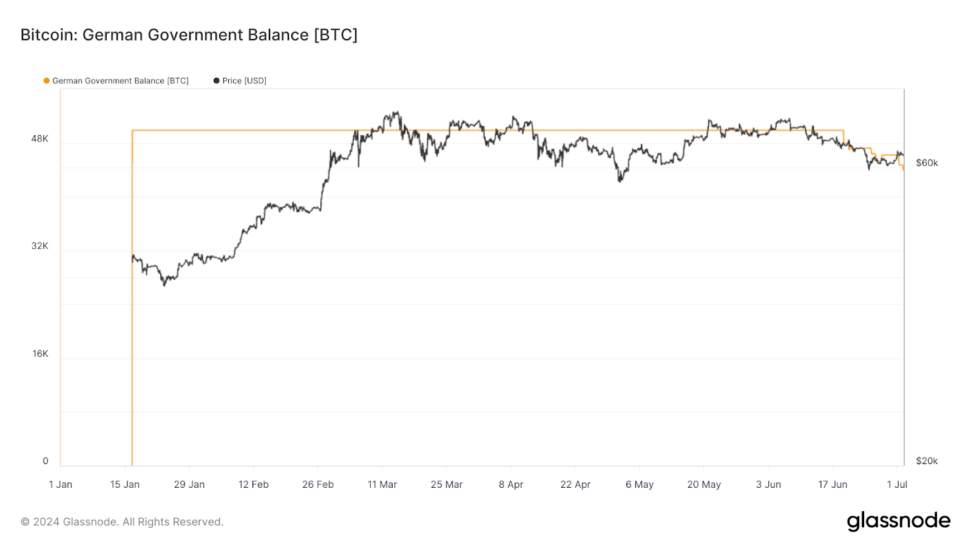The width and height of the screenshot is (971, 546).
Task: Click the 6 May date label
Action: click(x=640, y=484)
